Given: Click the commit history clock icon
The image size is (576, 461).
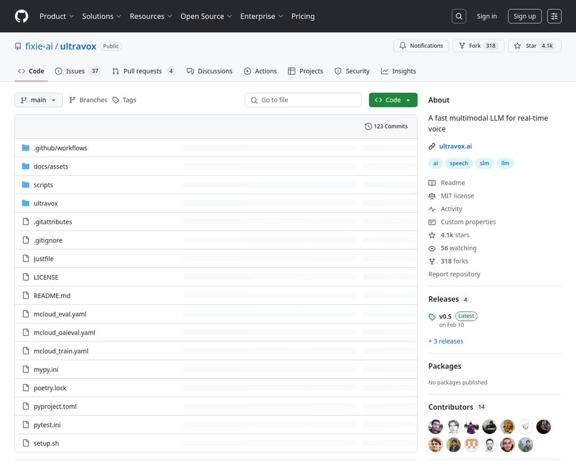Looking at the screenshot, I should tap(368, 126).
